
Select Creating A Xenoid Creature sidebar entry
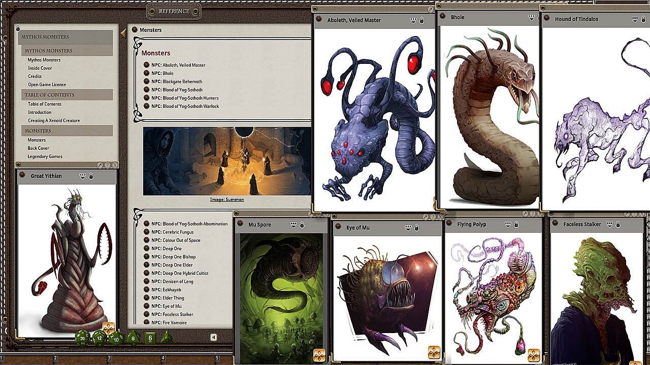(54, 121)
